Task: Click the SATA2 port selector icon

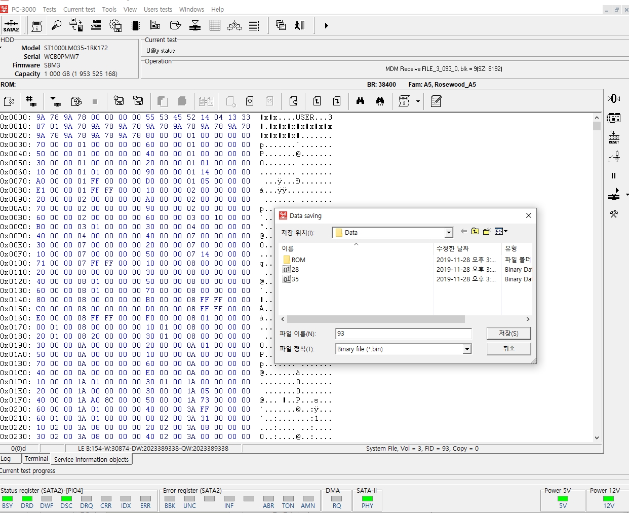Action: [x=11, y=26]
